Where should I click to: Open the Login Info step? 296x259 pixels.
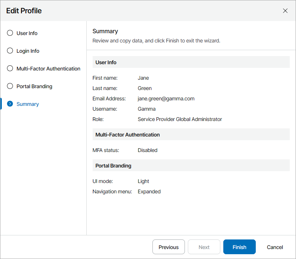point(28,51)
